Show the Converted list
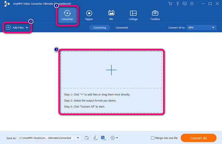This screenshot has width=222, height=144. (122, 27)
